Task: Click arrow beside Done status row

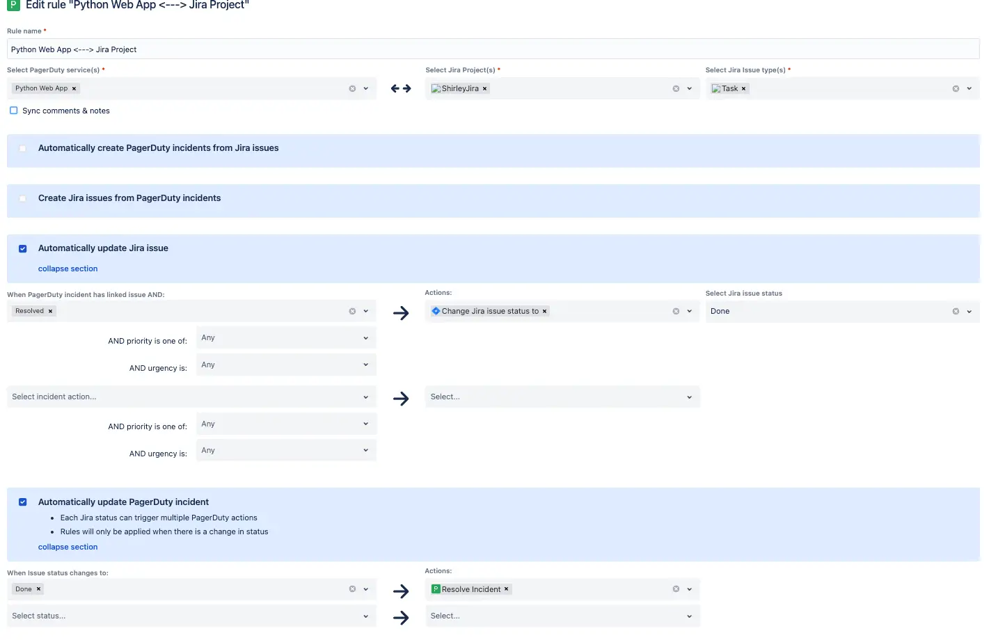Action: [401, 591]
